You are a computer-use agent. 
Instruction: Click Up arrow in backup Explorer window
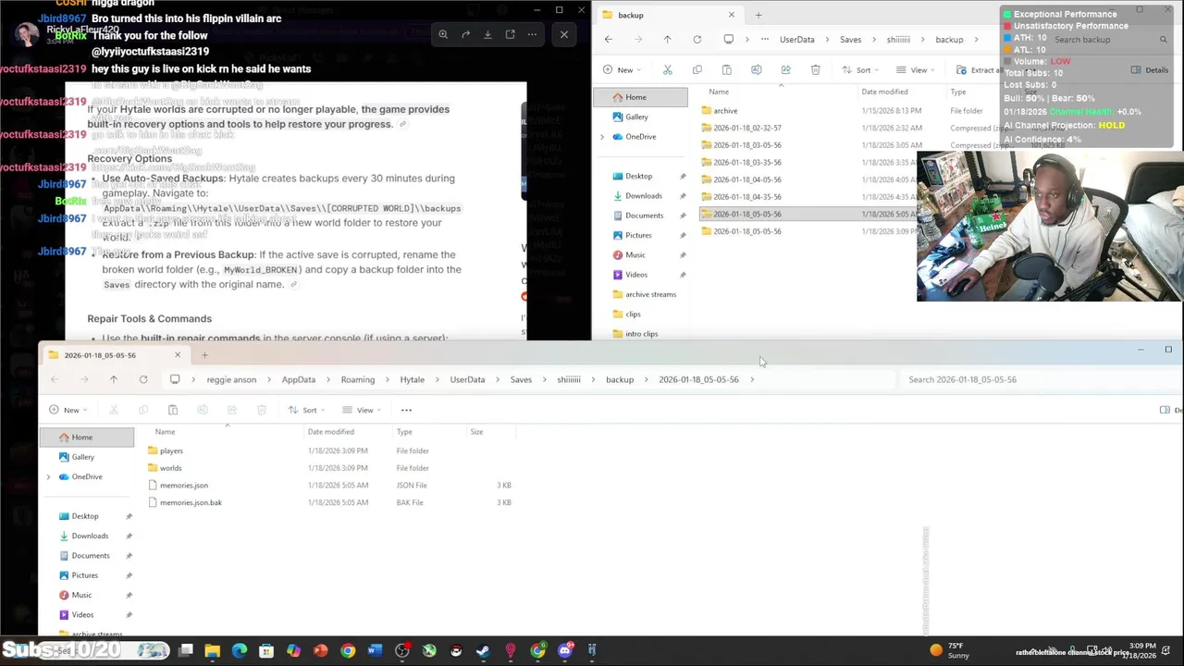coord(667,40)
